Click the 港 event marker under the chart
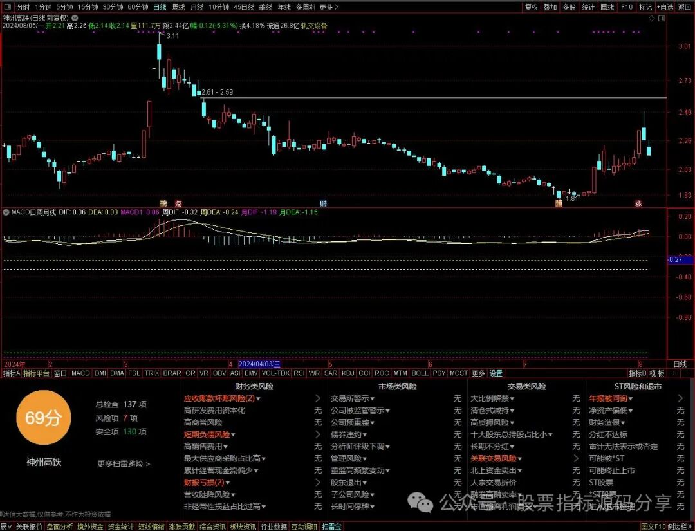Screen dimensions: 695x531 [178, 203]
